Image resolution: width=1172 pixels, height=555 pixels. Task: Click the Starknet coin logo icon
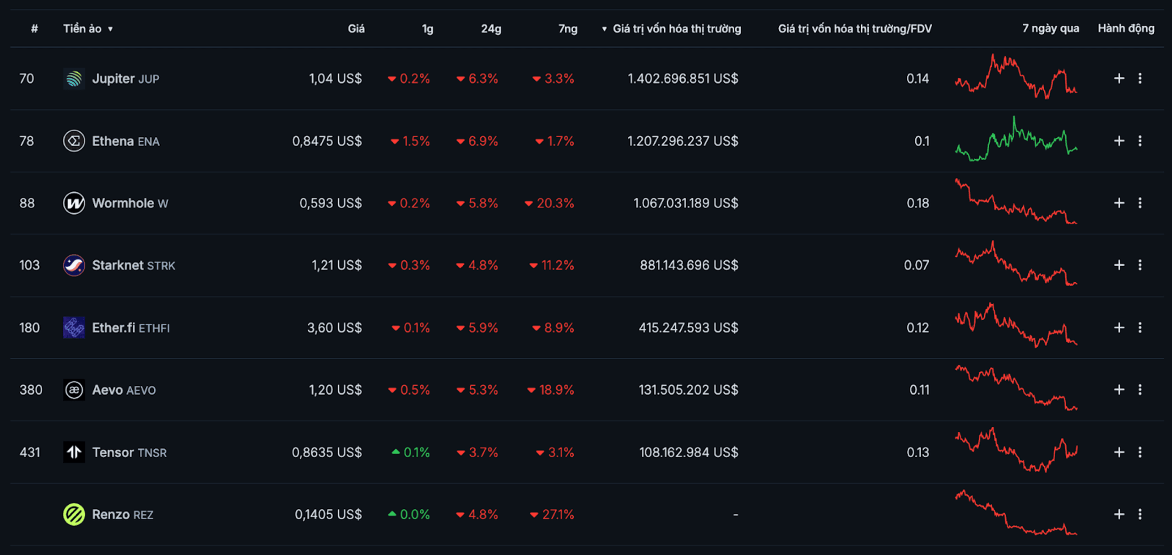(74, 265)
